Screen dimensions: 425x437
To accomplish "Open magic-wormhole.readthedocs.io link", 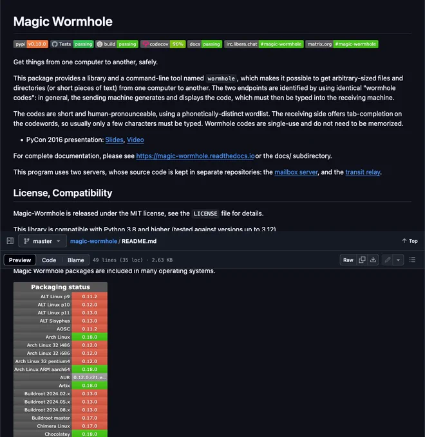I will click(x=195, y=156).
